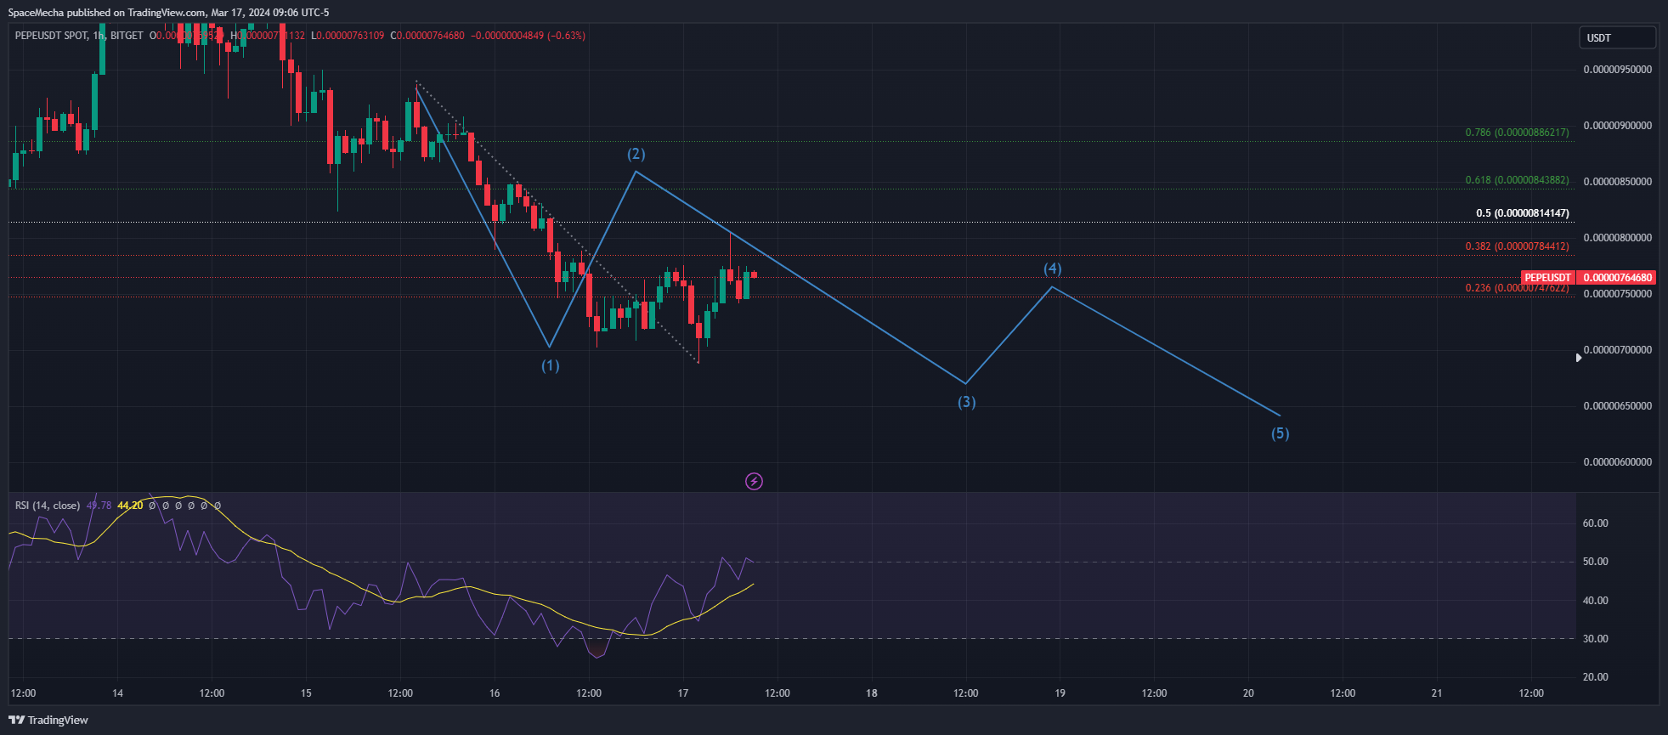Select date 18 on the time axis
Image resolution: width=1668 pixels, height=735 pixels.
pos(872,693)
